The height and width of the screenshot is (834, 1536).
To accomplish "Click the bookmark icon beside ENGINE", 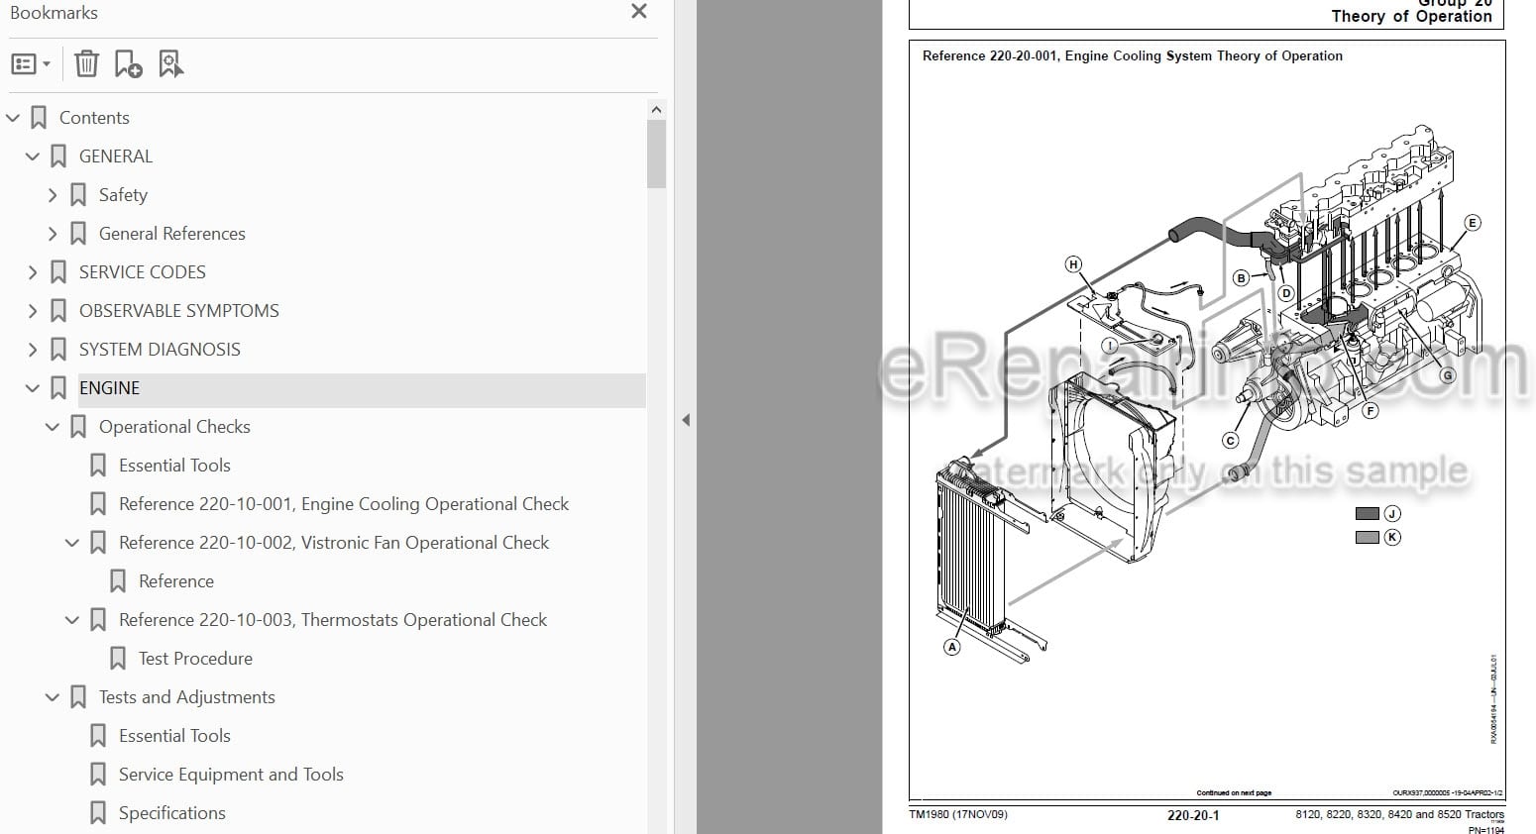I will click(x=58, y=388).
